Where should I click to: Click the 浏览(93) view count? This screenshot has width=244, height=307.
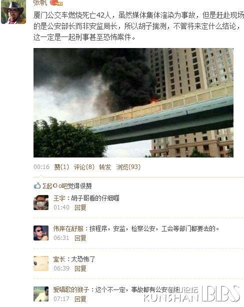[x=128, y=167]
